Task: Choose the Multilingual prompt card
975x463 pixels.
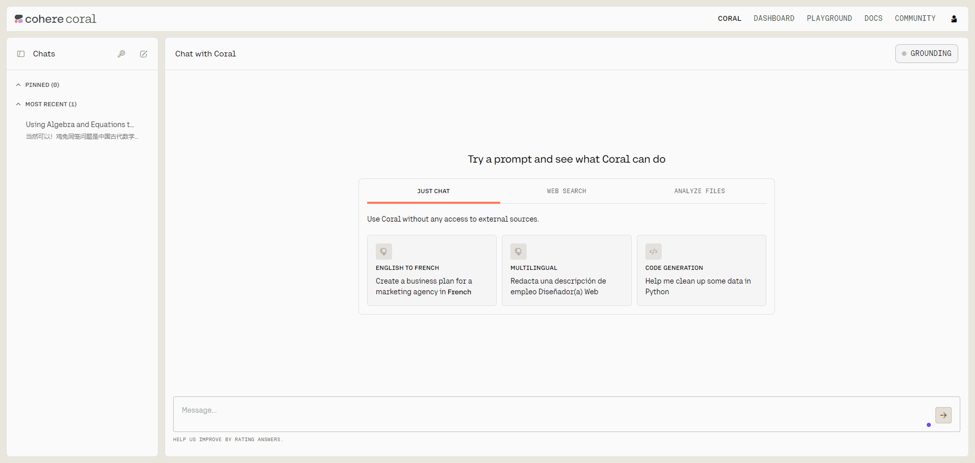Action: click(567, 270)
